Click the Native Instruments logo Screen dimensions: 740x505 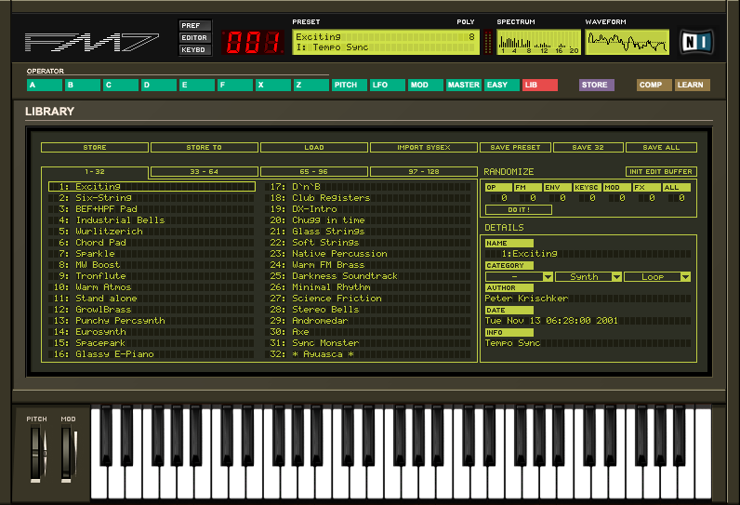pyautogui.click(x=696, y=41)
